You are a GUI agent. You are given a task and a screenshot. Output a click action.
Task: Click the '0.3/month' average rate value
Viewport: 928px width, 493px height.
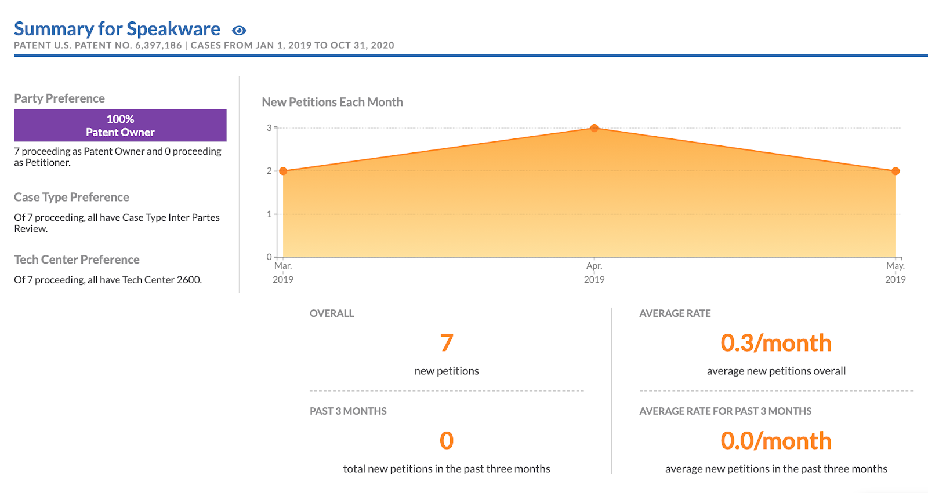click(x=776, y=343)
